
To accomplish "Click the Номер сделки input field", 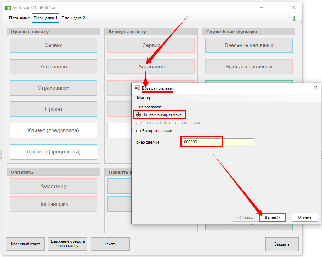I will [x=217, y=142].
